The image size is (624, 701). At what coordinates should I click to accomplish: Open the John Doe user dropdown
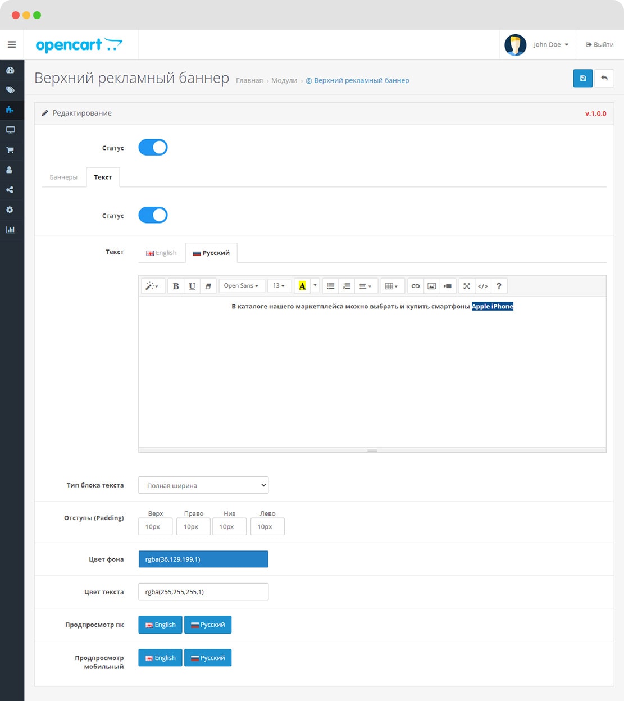(551, 45)
